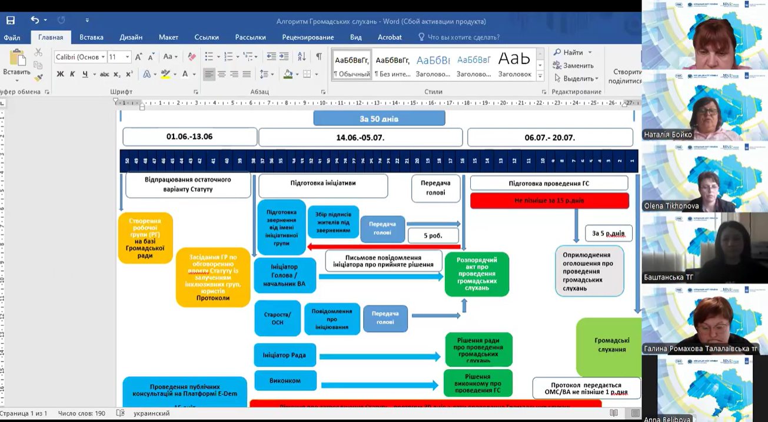768x422 pixels.
Task: Center-align text with the center alignment icon
Action: coord(222,74)
